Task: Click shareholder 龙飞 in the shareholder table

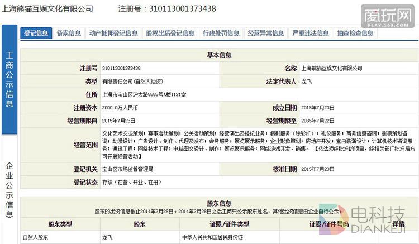Action: point(107,237)
